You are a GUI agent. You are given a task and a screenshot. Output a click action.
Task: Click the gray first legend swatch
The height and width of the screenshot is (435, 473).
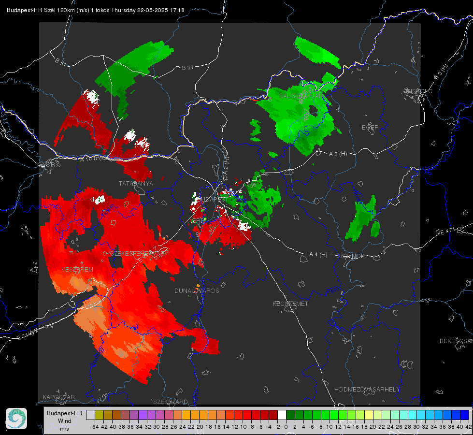(90, 415)
